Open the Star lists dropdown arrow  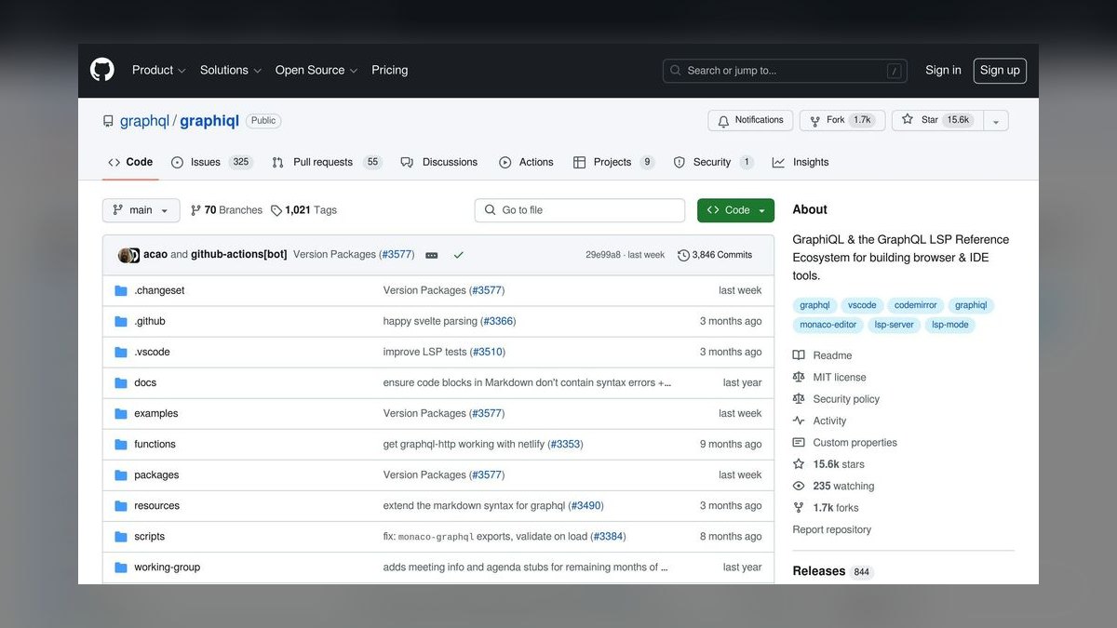coord(997,121)
